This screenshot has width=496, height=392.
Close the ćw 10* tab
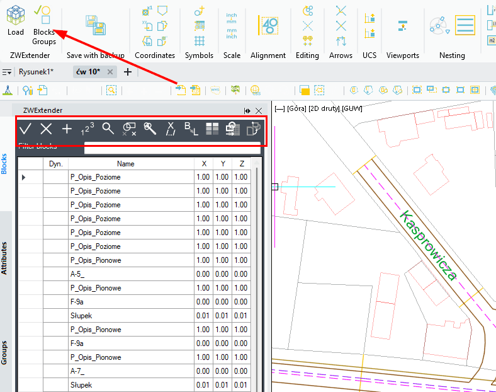[110, 72]
